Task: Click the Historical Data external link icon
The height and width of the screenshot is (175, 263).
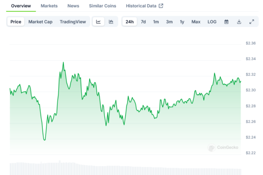Action: tap(161, 6)
